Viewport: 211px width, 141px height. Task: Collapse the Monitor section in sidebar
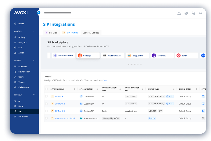(x=34, y=31)
